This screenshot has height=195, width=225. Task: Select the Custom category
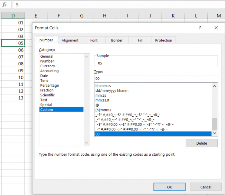coord(61,110)
